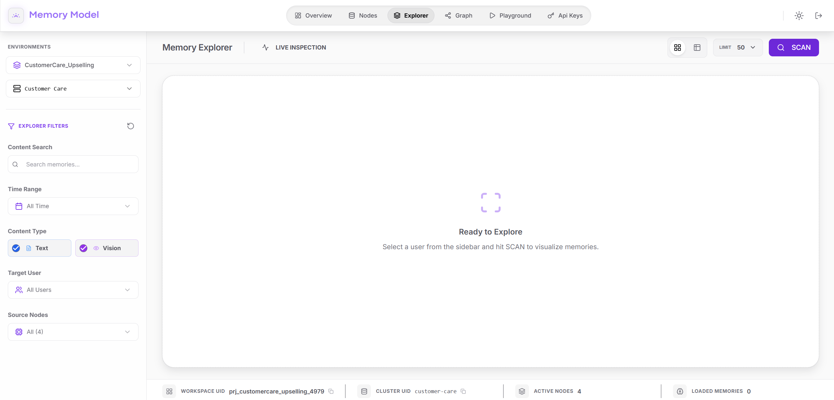
Task: Copy the cluster UID customer-care
Action: coord(463,391)
